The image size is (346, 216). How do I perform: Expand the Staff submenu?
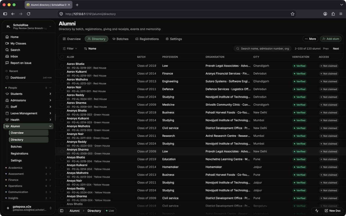[50, 107]
